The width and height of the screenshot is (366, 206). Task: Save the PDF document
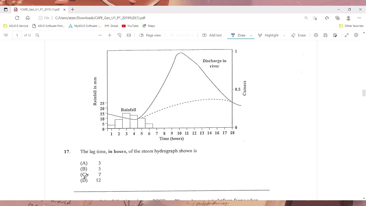tap(325, 35)
